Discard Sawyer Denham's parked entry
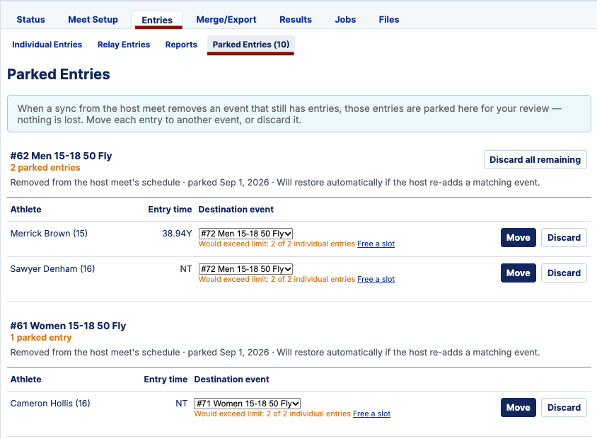 564,273
